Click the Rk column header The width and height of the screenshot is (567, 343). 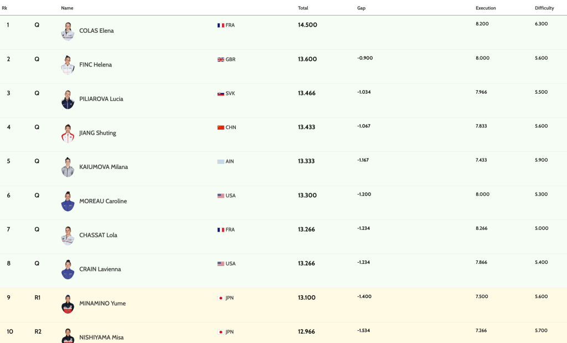pyautogui.click(x=4, y=8)
